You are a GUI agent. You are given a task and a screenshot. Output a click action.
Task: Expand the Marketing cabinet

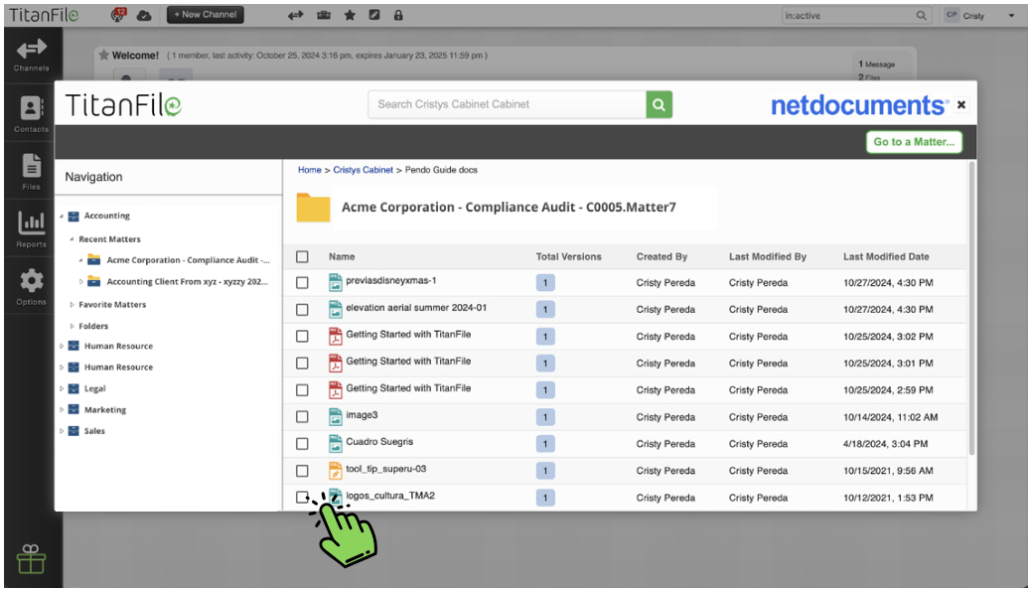pos(62,410)
